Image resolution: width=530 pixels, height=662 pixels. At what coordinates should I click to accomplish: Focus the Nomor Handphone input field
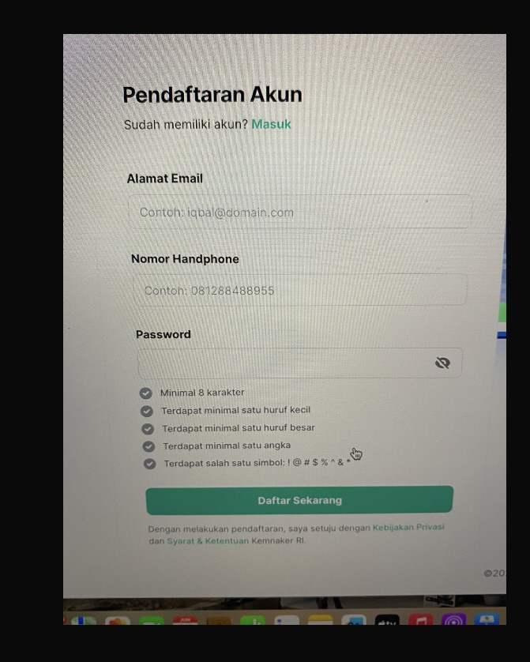pyautogui.click(x=300, y=290)
